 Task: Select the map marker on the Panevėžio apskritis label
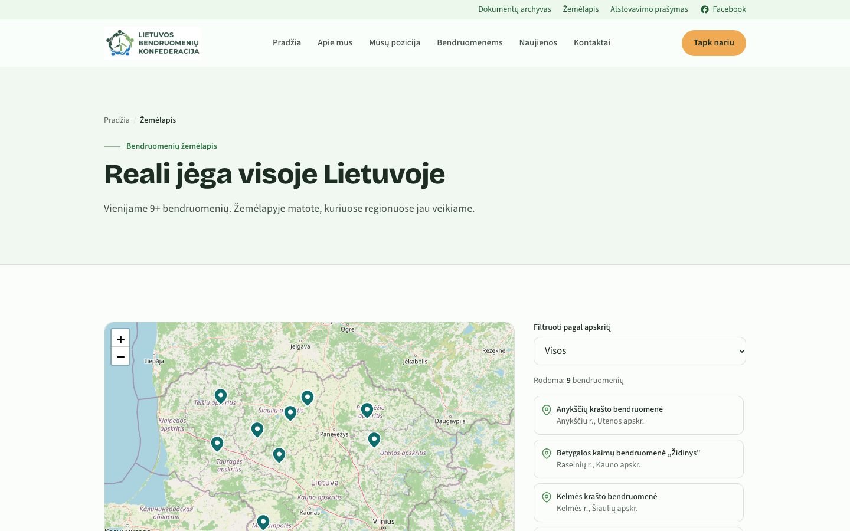pos(367,409)
